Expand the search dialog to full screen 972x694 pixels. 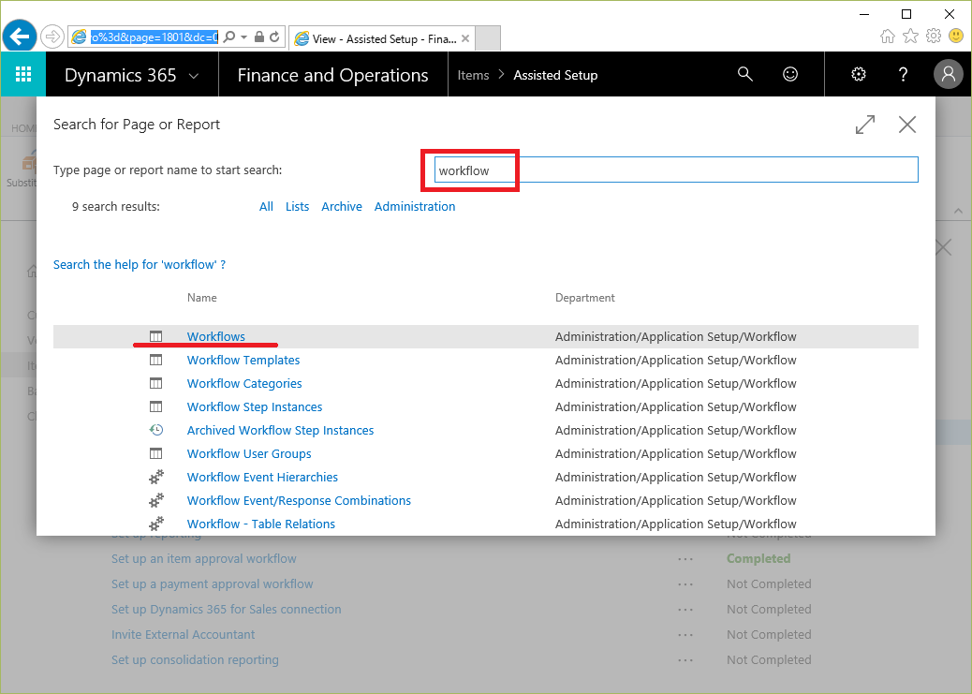coord(864,125)
